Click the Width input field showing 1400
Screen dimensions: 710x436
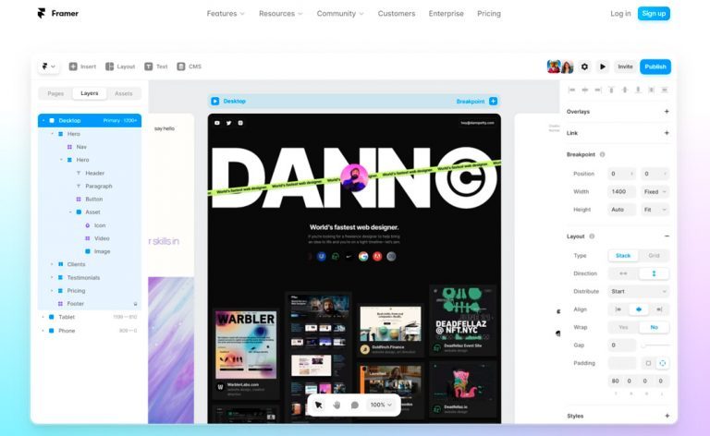621,191
